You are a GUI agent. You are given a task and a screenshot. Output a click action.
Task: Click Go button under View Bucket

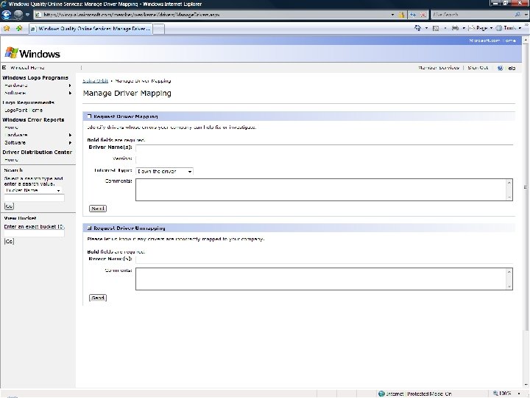click(9, 241)
